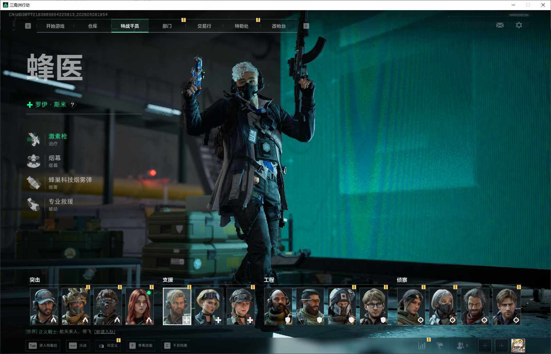Open the mail inbox envelope icon
Image resolution: width=551 pixels, height=354 pixels.
(x=500, y=25)
